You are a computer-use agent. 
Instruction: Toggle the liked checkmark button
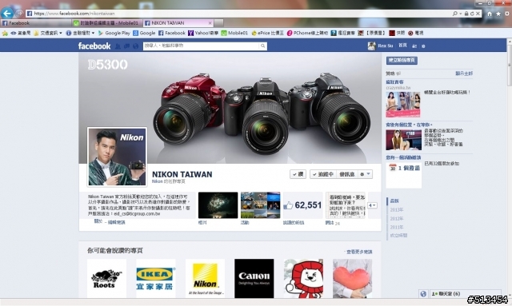(x=298, y=174)
